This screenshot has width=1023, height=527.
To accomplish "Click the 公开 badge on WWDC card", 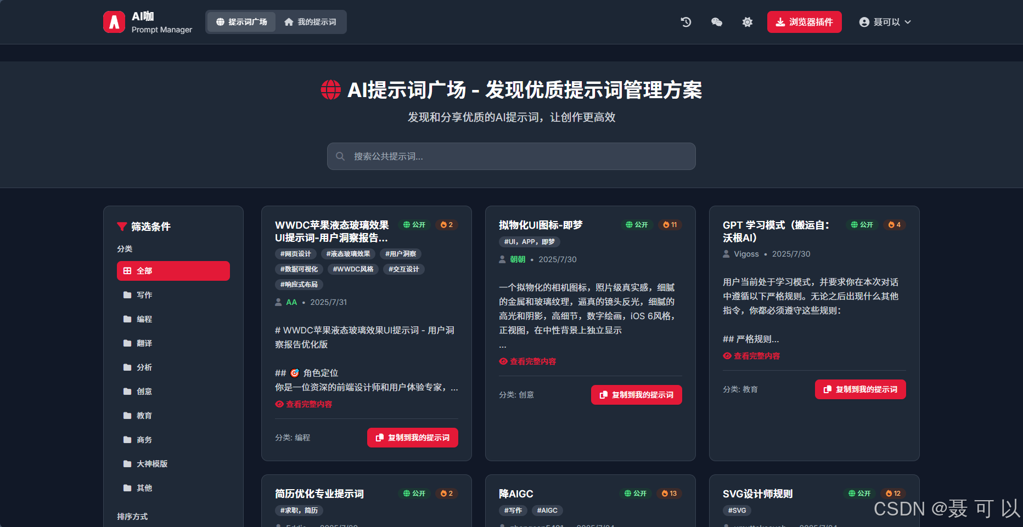I will coord(414,225).
